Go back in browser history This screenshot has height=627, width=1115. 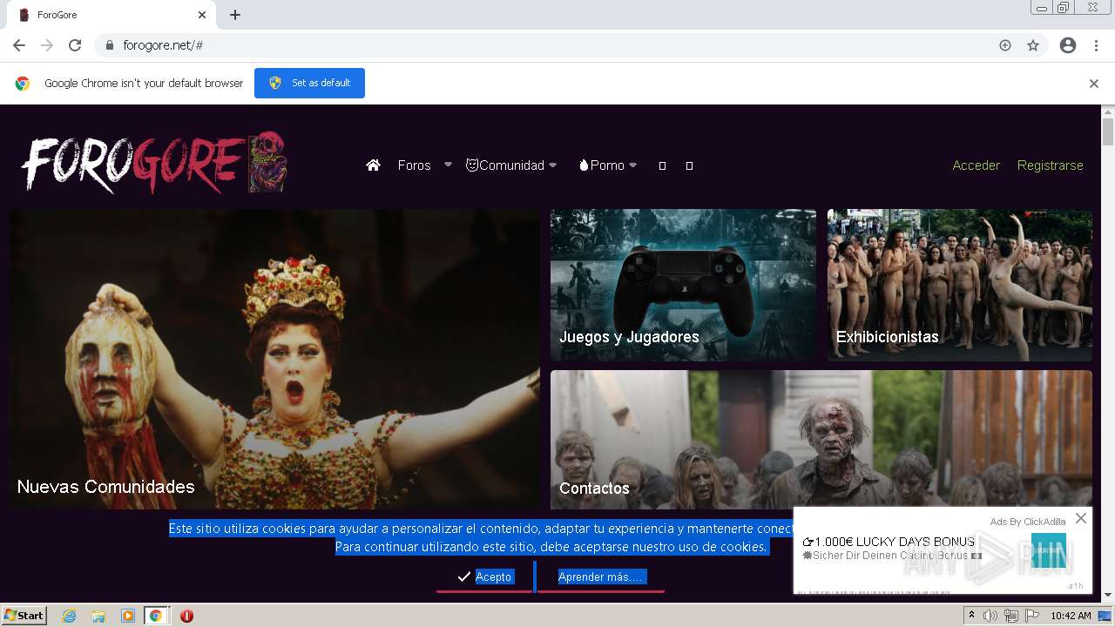[19, 45]
